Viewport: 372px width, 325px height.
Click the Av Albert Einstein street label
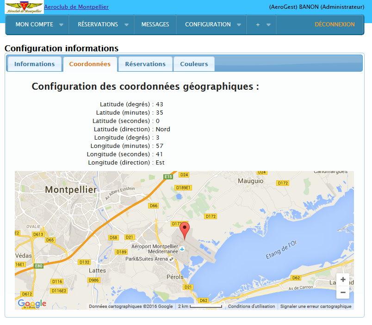click(x=120, y=193)
